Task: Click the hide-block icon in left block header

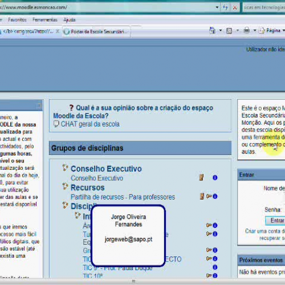Action: click(x=39, y=106)
